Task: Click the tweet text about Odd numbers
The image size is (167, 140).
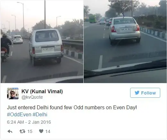Action: (x=72, y=108)
